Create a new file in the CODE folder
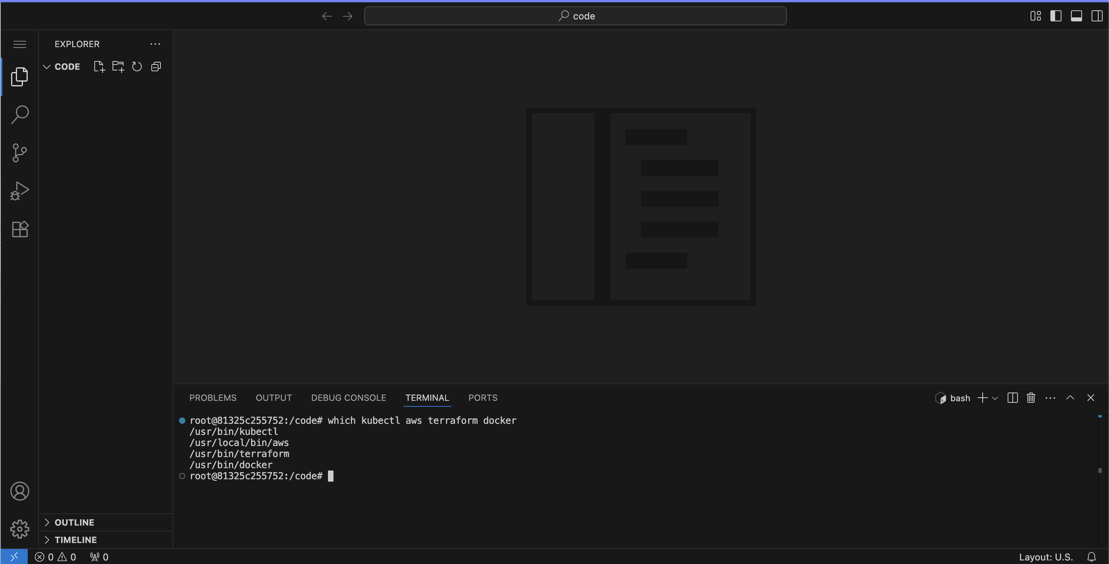Image resolution: width=1109 pixels, height=564 pixels. click(x=99, y=66)
